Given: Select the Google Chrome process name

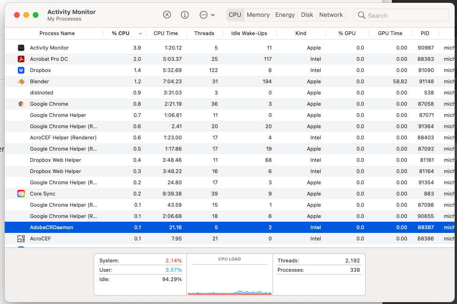Looking at the screenshot, I should point(49,104).
